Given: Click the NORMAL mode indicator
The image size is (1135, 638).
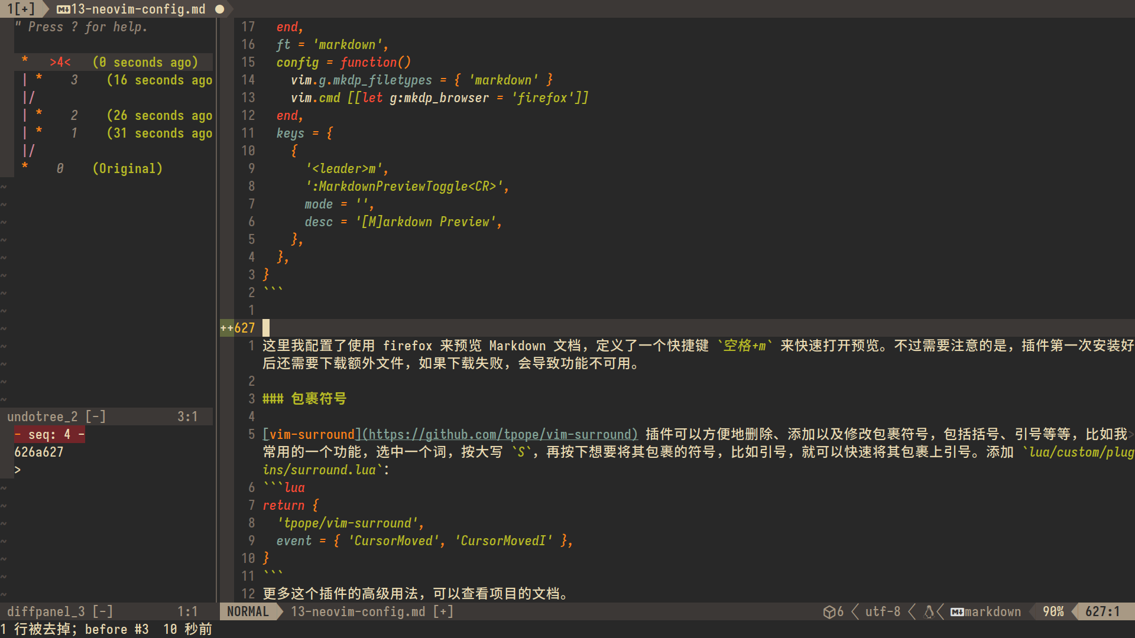Looking at the screenshot, I should (x=248, y=612).
